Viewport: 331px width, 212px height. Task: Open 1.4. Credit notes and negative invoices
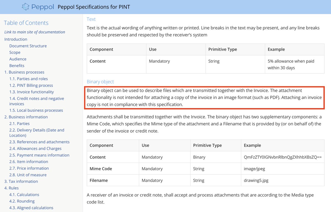pyautogui.click(x=37, y=101)
